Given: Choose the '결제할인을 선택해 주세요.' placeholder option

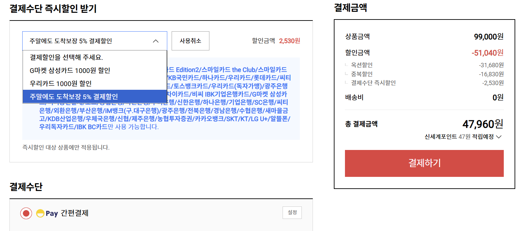Looking at the screenshot, I should click(x=66, y=57).
